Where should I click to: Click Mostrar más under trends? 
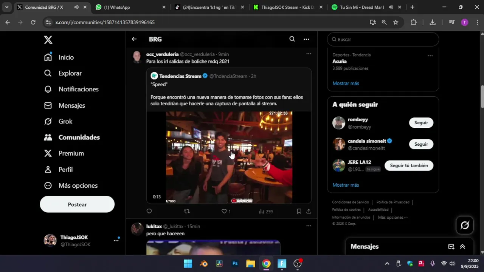pyautogui.click(x=346, y=83)
